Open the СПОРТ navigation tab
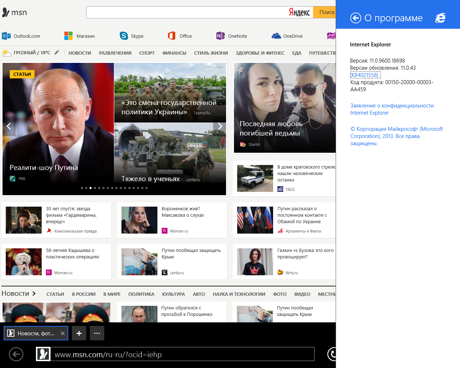The height and width of the screenshot is (368, 460). coord(147,53)
